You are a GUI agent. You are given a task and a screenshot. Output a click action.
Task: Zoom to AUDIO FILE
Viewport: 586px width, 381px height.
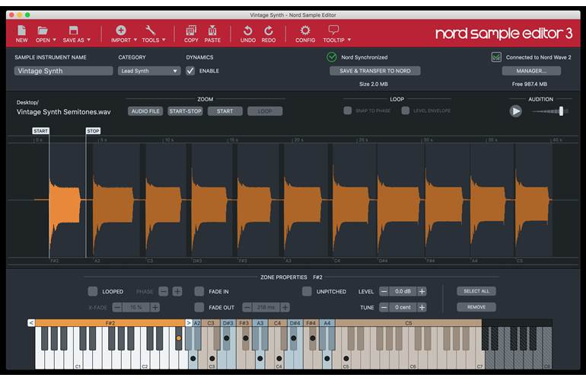point(145,111)
